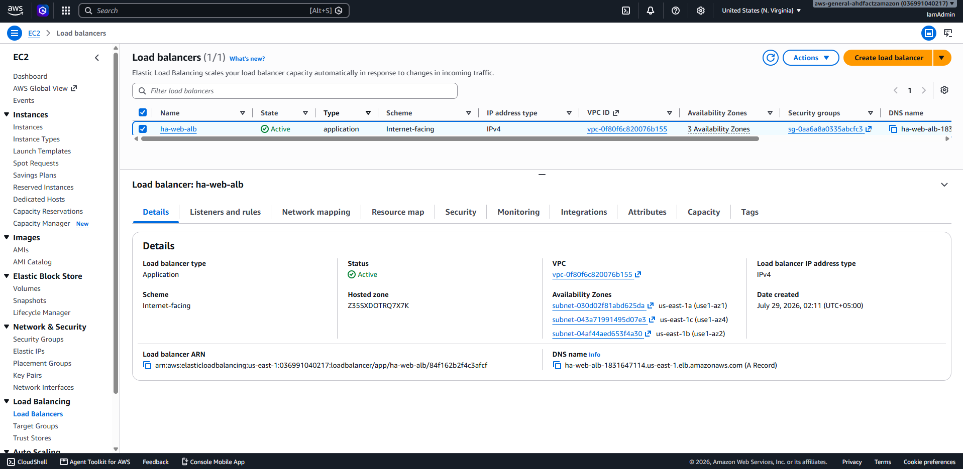Click the DNS name Info link

point(594,355)
